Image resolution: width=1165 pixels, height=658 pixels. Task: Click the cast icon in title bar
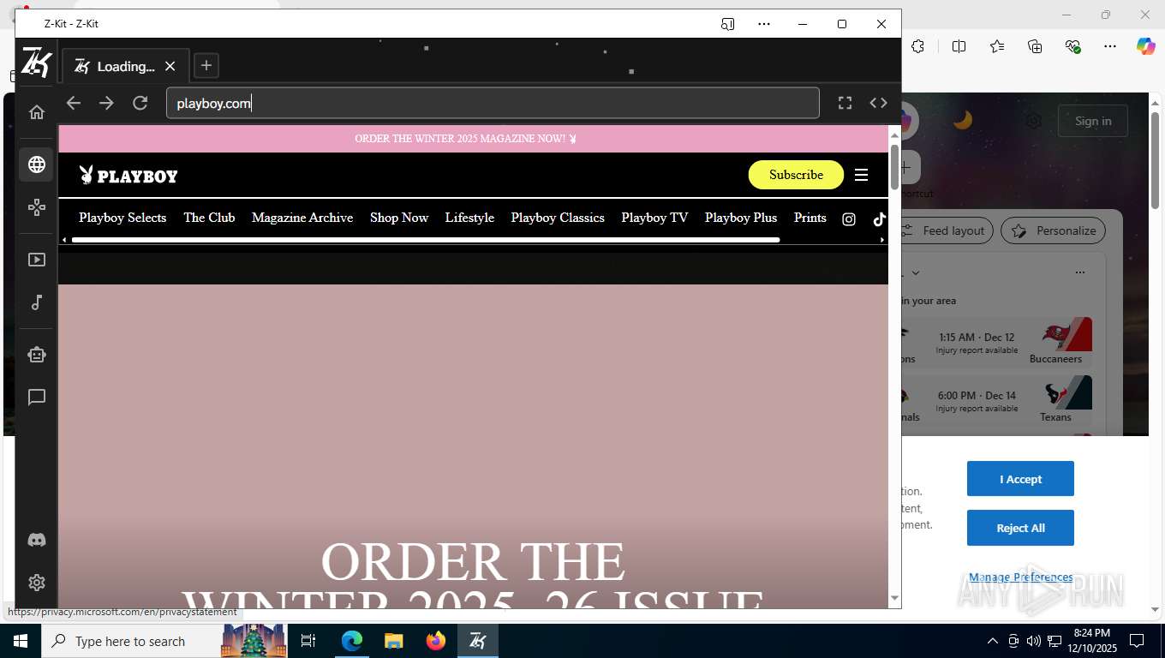pyautogui.click(x=727, y=24)
